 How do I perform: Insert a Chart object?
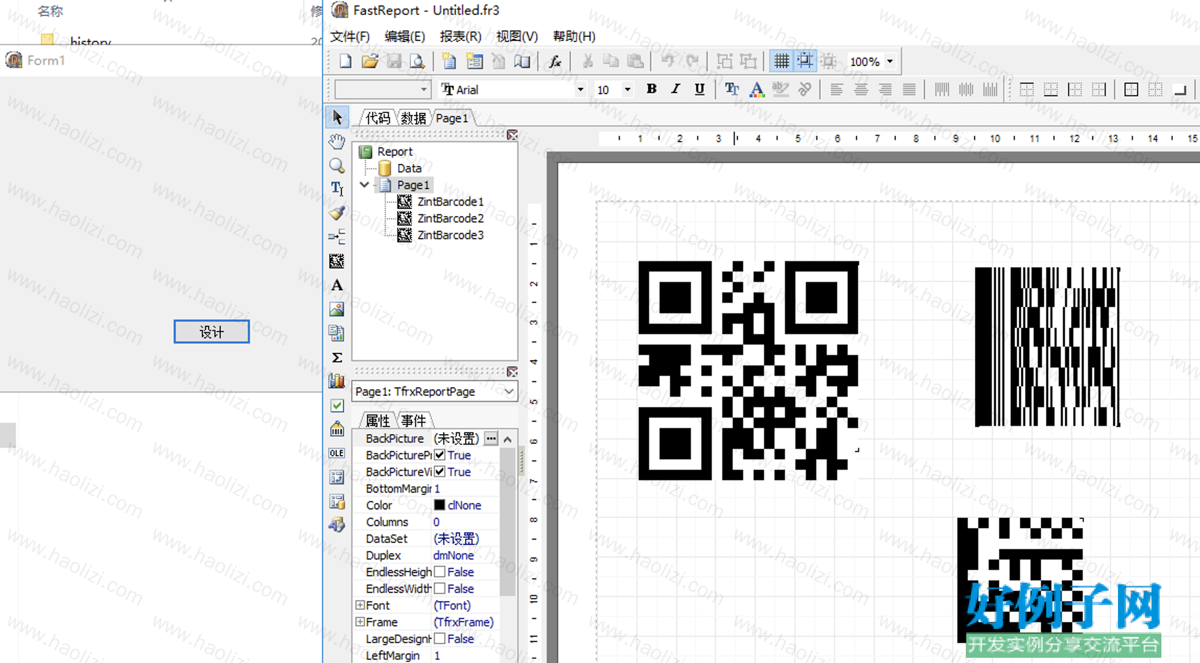click(x=337, y=381)
